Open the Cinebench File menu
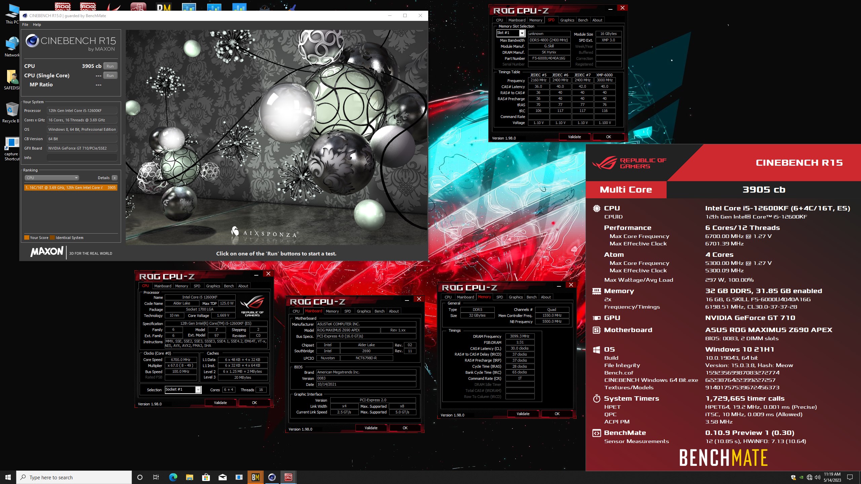The height and width of the screenshot is (484, 861). coord(25,25)
